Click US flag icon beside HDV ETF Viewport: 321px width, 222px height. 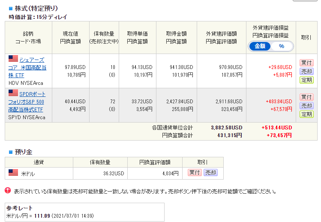pyautogui.click(x=13, y=59)
